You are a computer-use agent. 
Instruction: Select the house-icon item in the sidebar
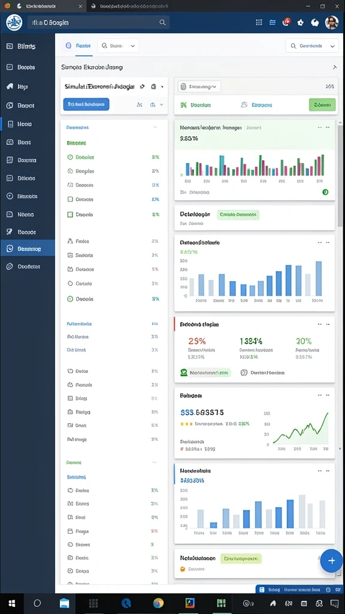tap(28, 86)
